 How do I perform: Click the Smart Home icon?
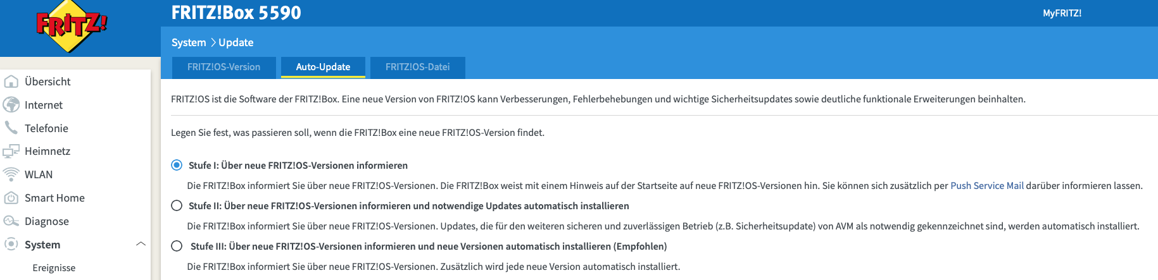point(11,198)
